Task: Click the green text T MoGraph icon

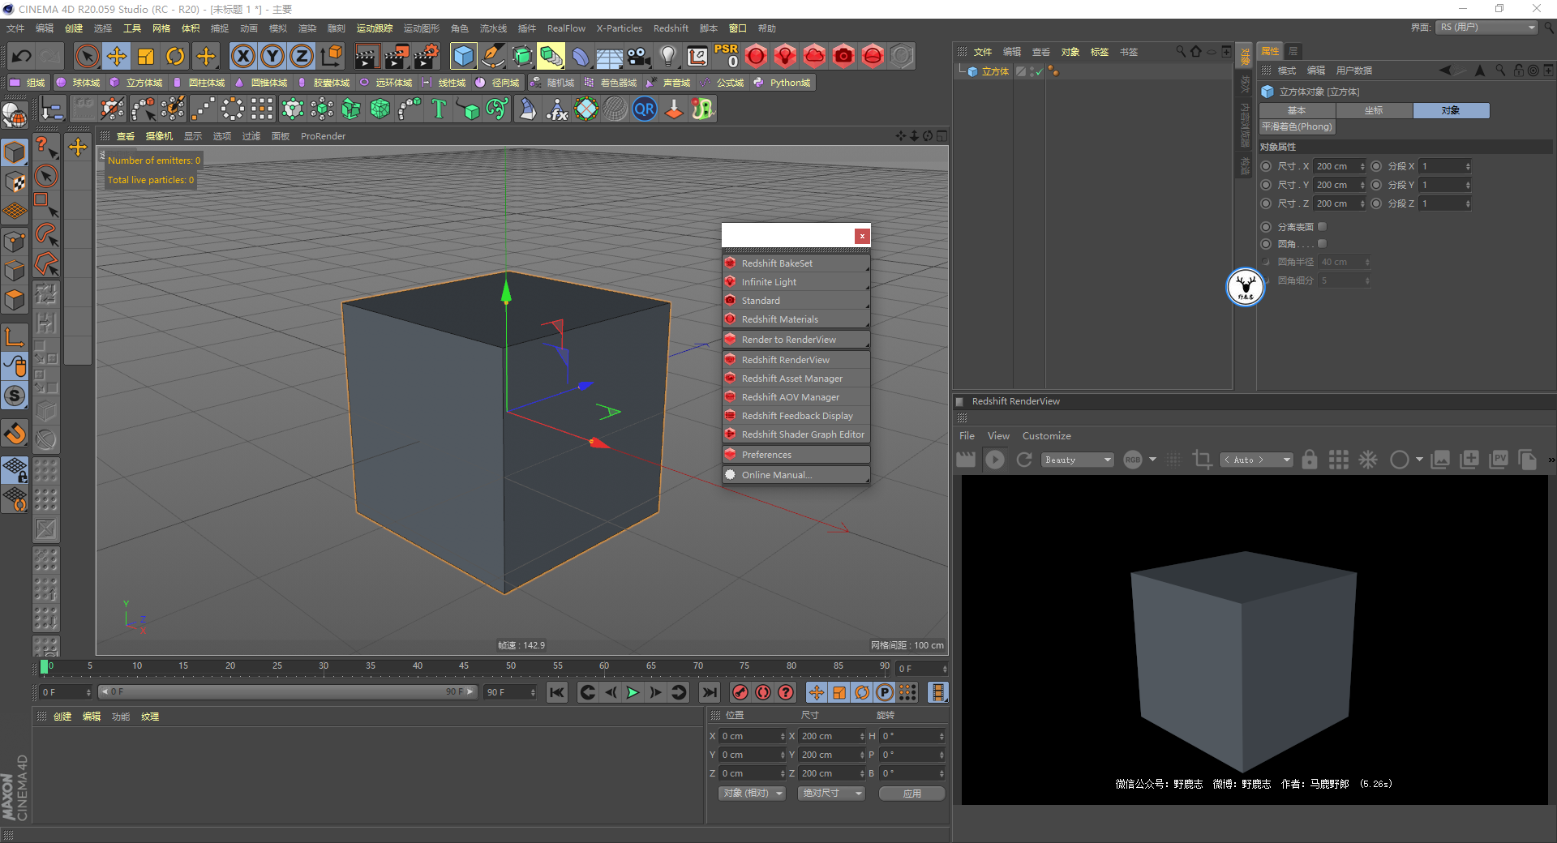Action: (439, 109)
